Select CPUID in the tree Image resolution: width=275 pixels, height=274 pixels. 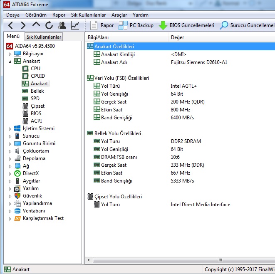(x=37, y=76)
